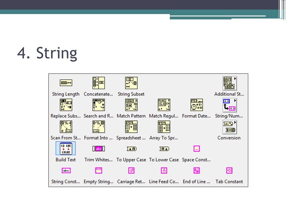Screen dimensions: 287x215
Task: Click the 'Replace Subs...' label
Action: pos(65,116)
